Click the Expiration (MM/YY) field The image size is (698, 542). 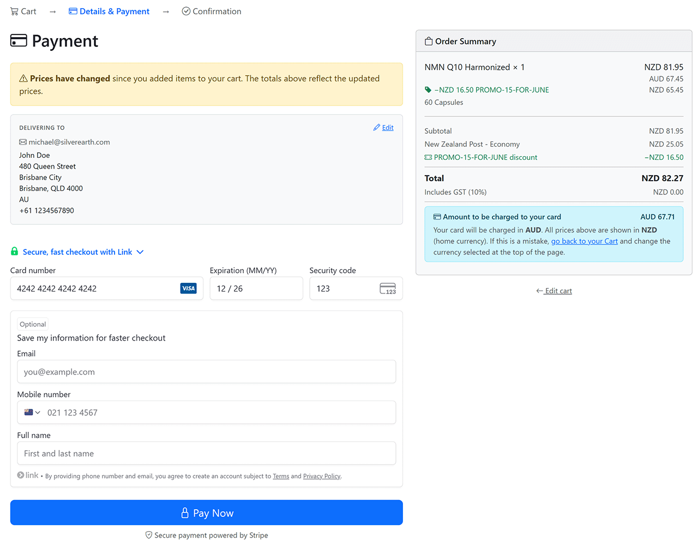click(256, 288)
